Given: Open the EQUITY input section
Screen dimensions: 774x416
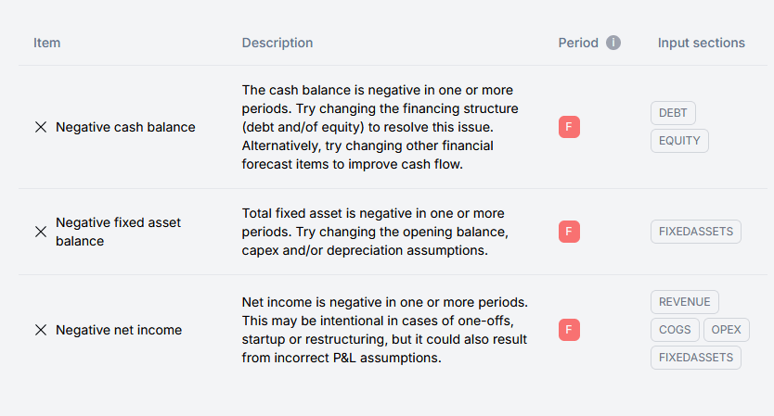Looking at the screenshot, I should [x=679, y=141].
